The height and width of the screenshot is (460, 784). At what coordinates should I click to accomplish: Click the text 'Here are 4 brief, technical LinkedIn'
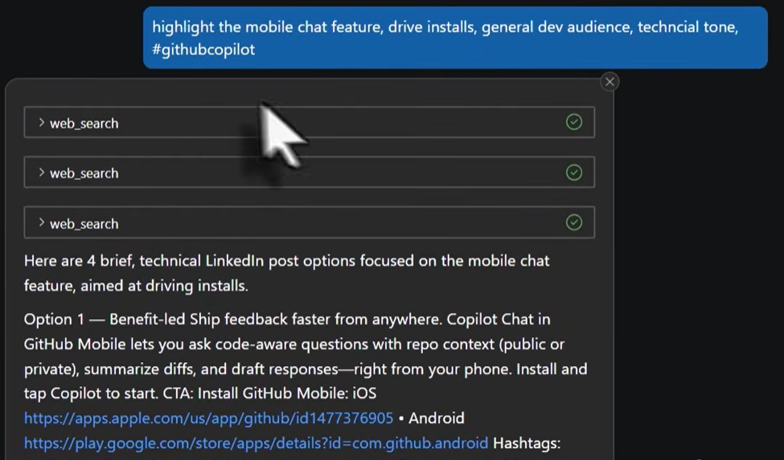pos(144,260)
